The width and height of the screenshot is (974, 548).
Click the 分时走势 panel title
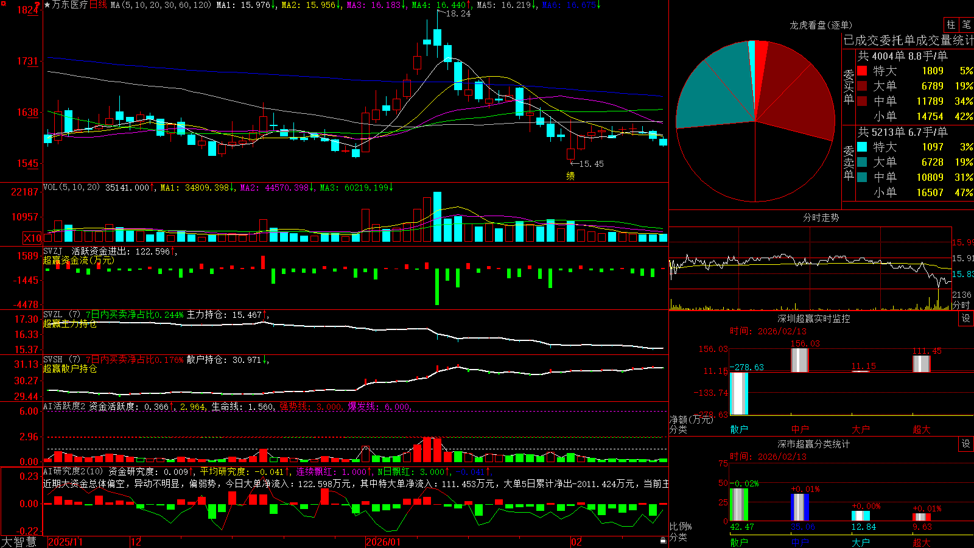[821, 217]
